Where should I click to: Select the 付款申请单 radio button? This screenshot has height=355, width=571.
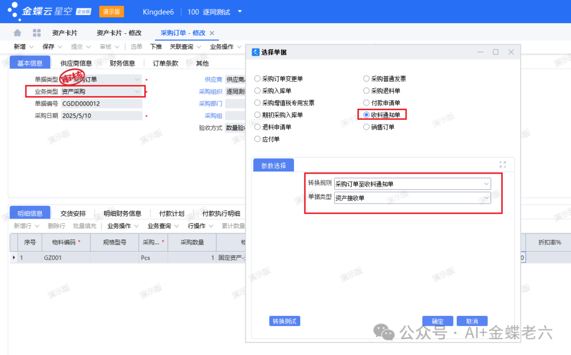366,103
